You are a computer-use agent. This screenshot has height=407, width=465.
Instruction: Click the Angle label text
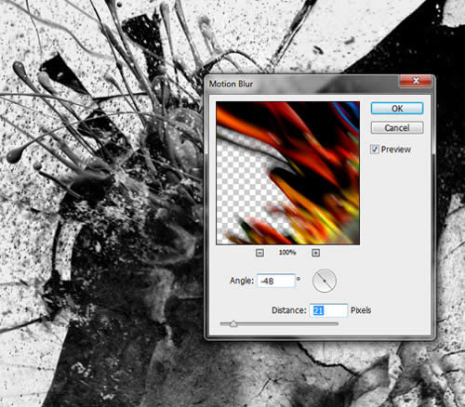pos(242,281)
